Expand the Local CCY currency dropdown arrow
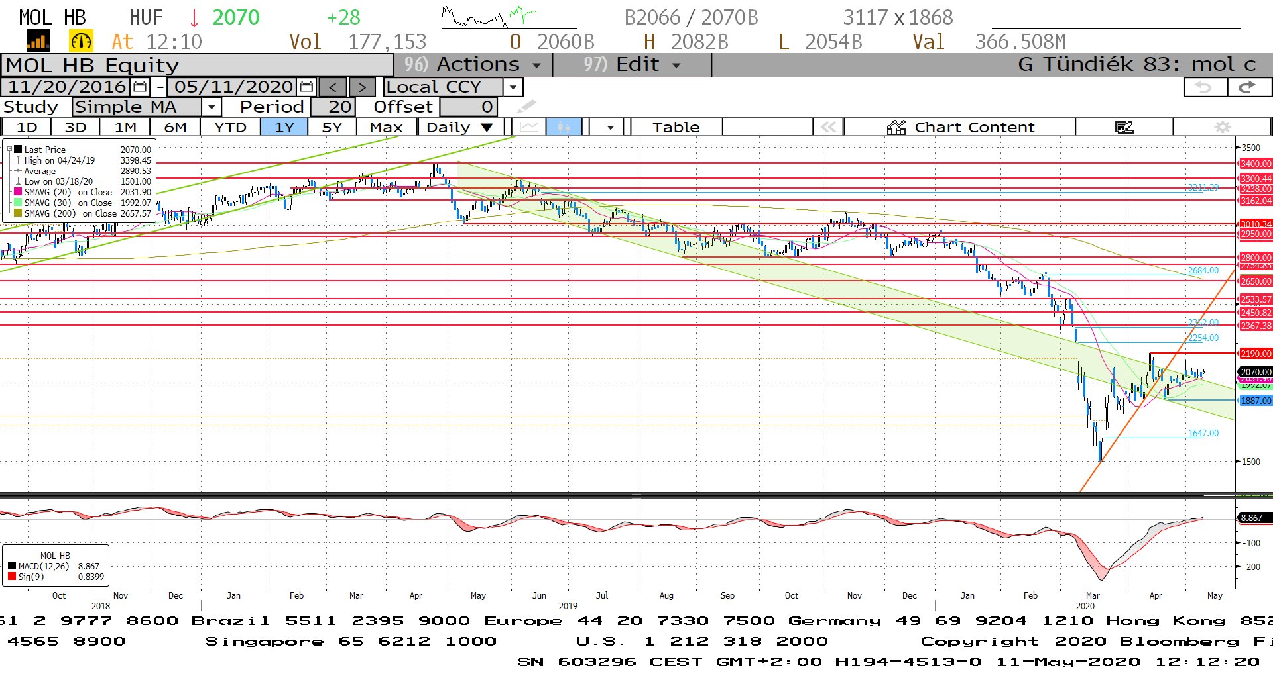This screenshot has height=688, width=1273. tap(513, 87)
